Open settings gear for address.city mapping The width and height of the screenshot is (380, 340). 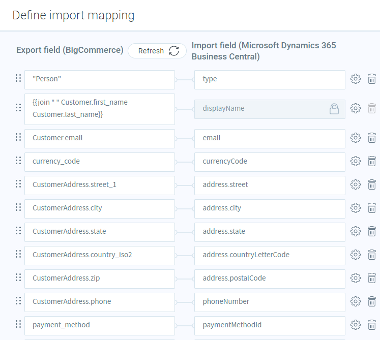(x=355, y=208)
